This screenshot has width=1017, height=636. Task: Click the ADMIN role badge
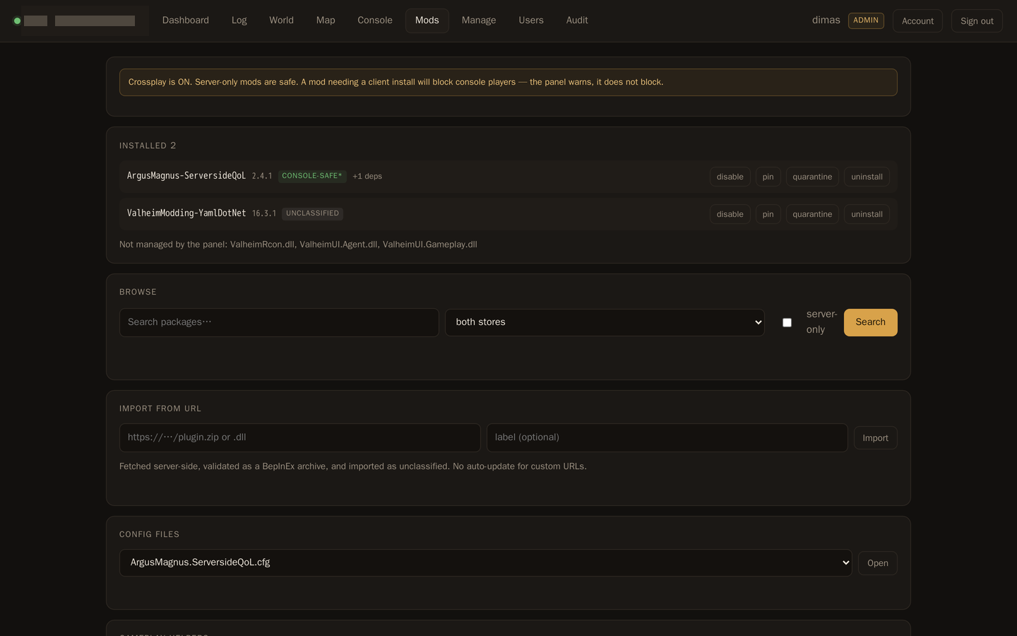point(866,20)
